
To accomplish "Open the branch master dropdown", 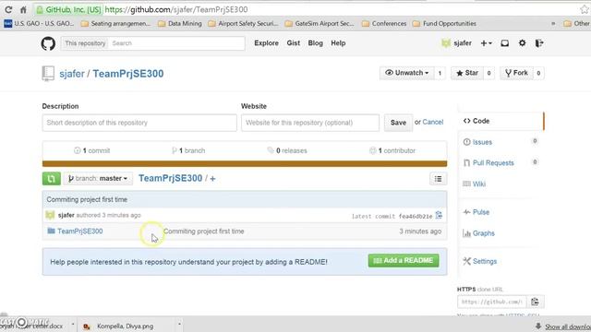I will click(x=98, y=178).
